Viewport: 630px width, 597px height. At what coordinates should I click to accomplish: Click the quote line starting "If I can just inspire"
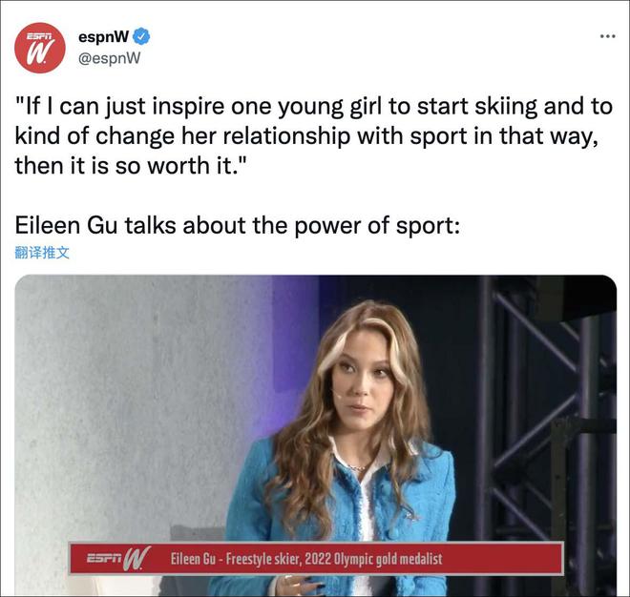[x=314, y=107]
